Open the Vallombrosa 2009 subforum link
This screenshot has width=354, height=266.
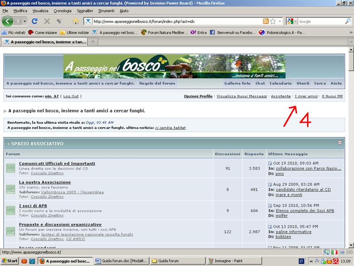(72, 192)
